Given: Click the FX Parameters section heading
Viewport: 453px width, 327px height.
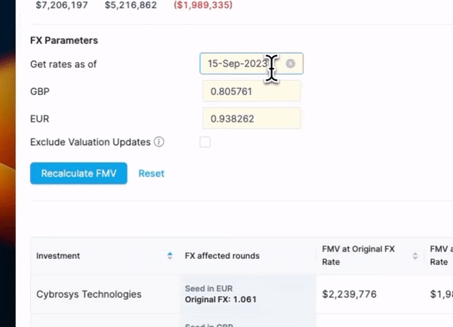Looking at the screenshot, I should [x=64, y=40].
